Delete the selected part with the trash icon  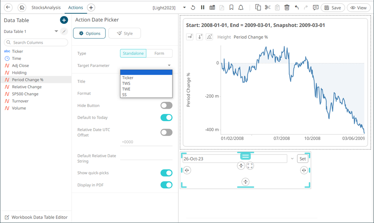coord(287,8)
